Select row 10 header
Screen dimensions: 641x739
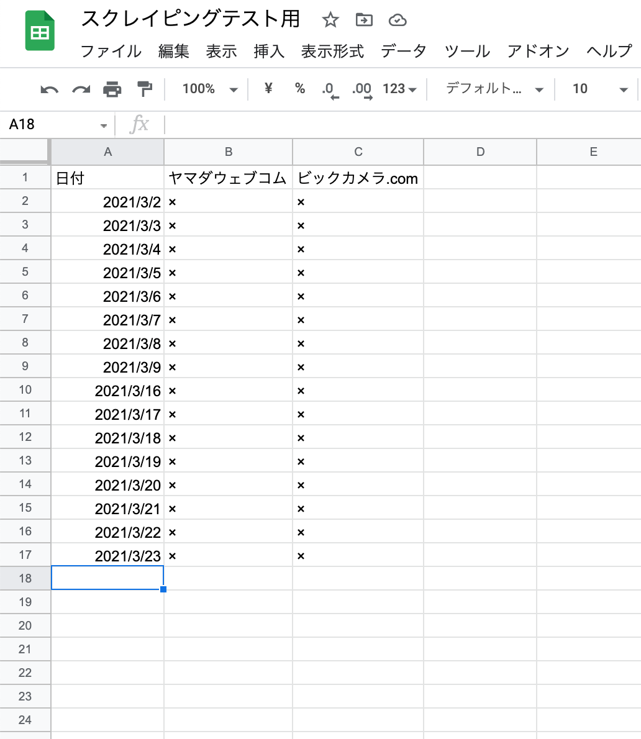point(25,390)
